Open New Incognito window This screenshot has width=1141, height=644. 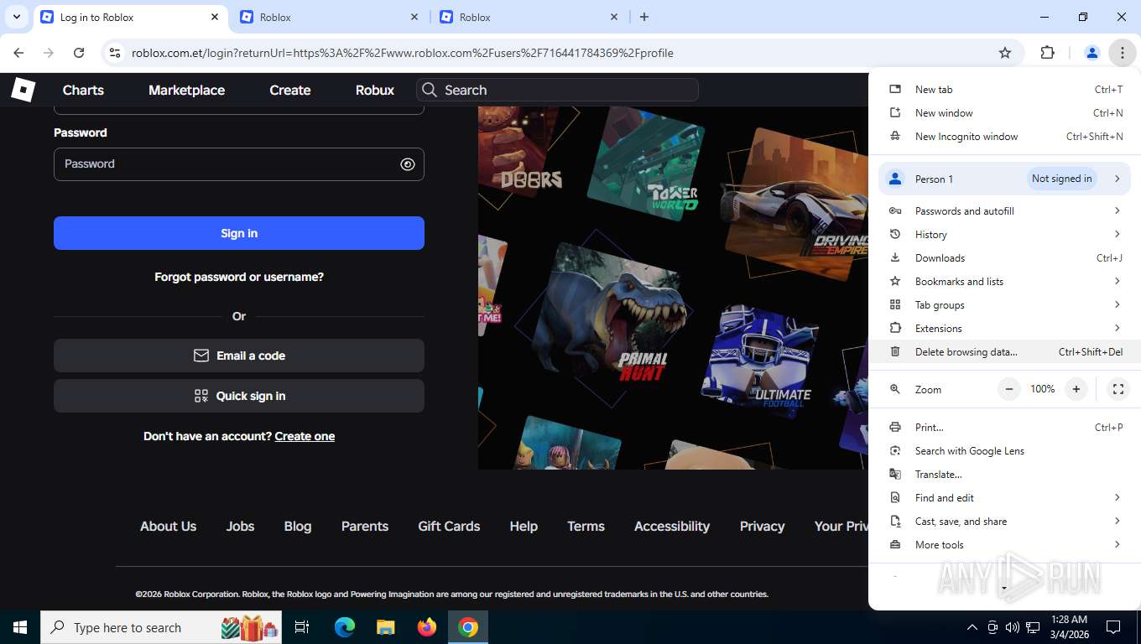(1005, 137)
